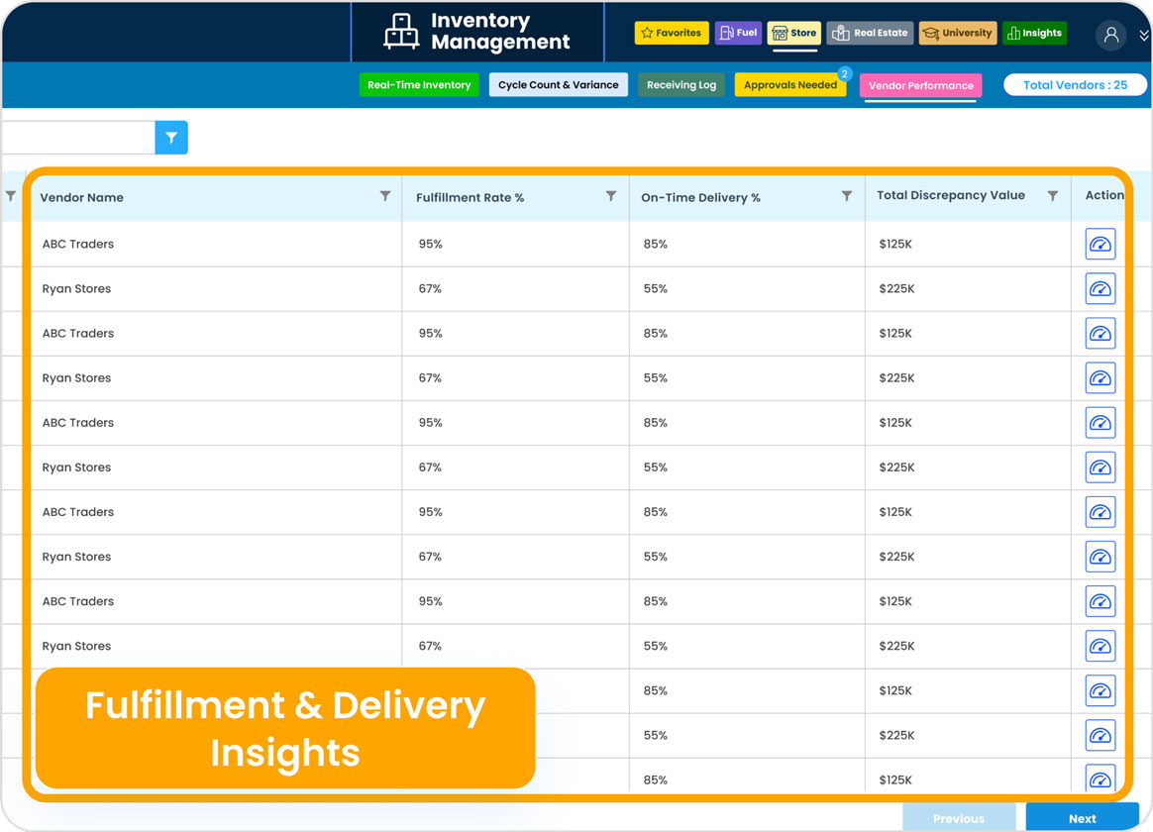The height and width of the screenshot is (832, 1153).
Task: Click the performance gauge icon for ABC Traders
Action: tap(1101, 244)
